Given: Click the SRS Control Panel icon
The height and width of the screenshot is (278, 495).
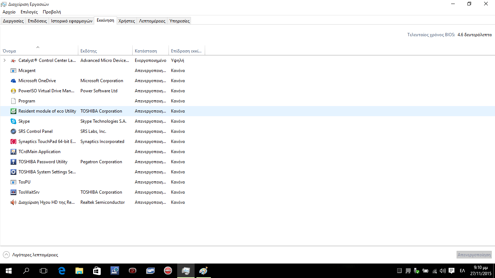Looking at the screenshot, I should coord(13,131).
